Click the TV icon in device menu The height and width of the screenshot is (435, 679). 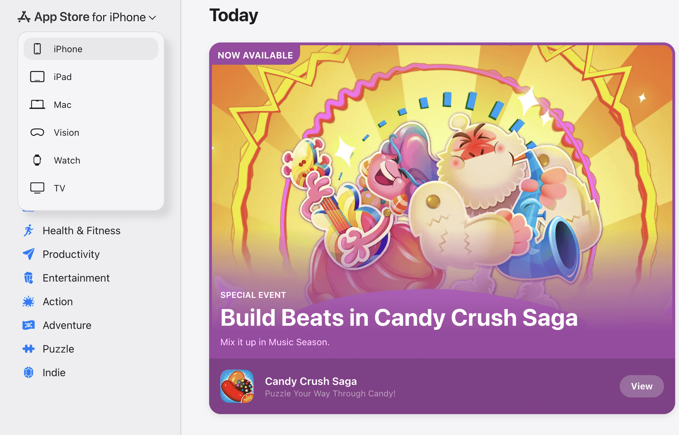point(37,188)
